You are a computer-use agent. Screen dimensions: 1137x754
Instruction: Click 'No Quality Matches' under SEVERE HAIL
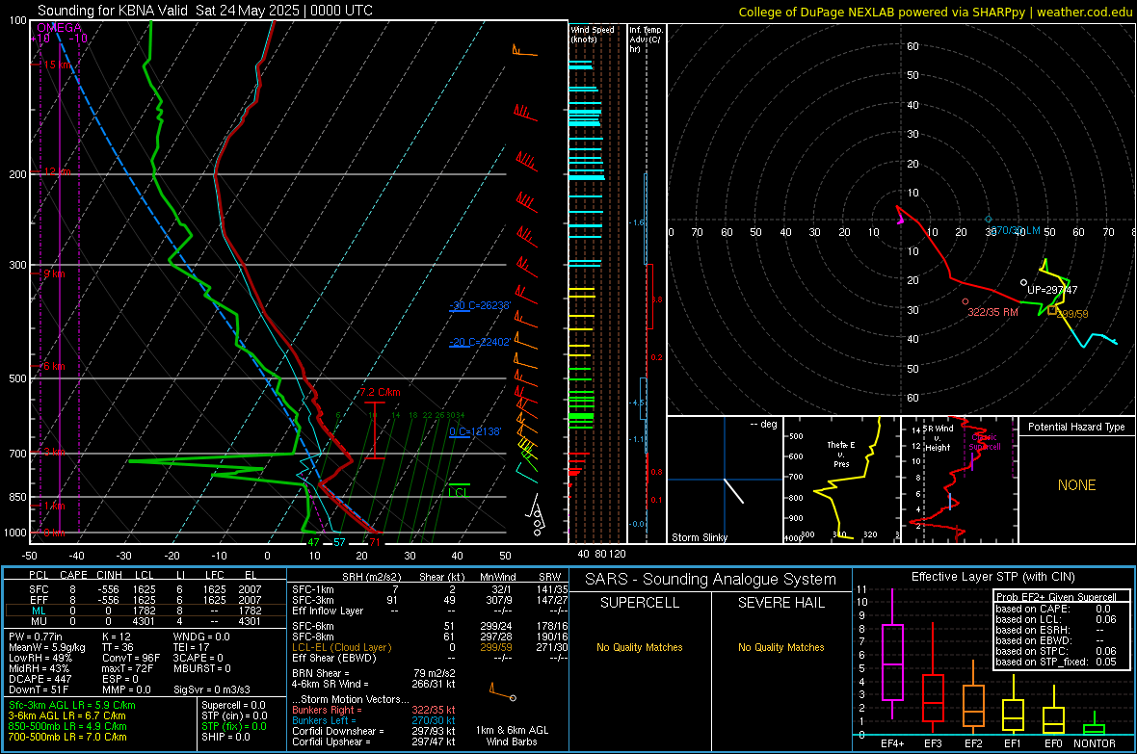tap(780, 647)
